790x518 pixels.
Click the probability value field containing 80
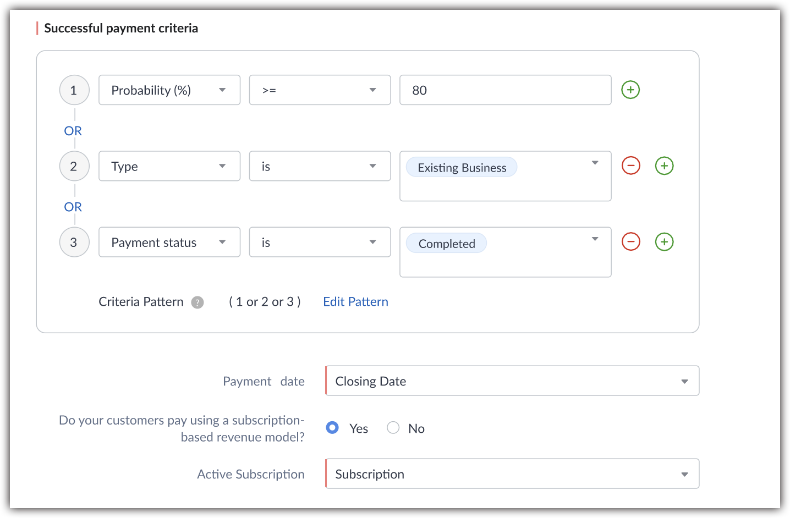click(505, 90)
